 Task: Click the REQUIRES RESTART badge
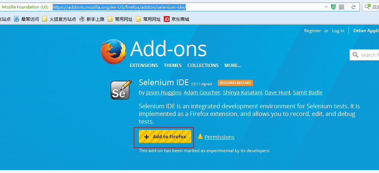coord(235,83)
